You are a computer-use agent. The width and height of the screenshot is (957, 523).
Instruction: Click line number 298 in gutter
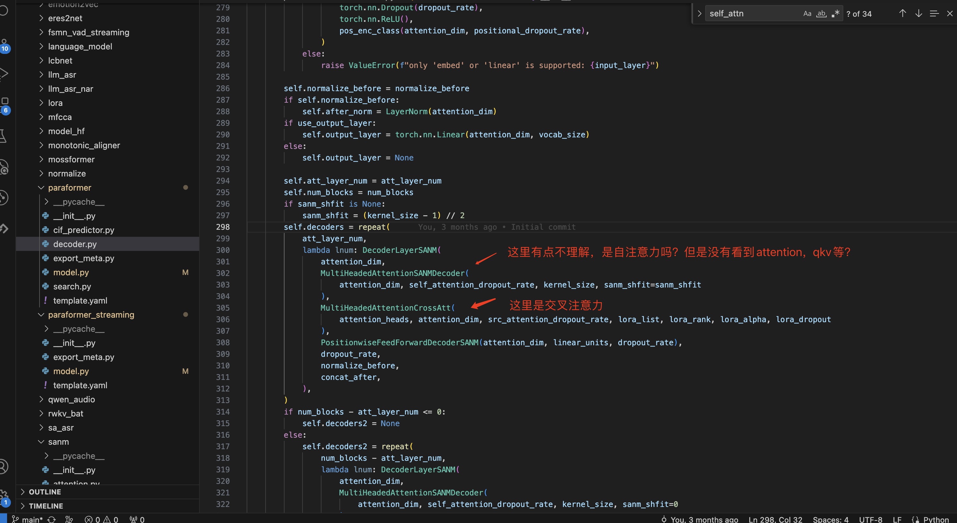click(x=223, y=227)
